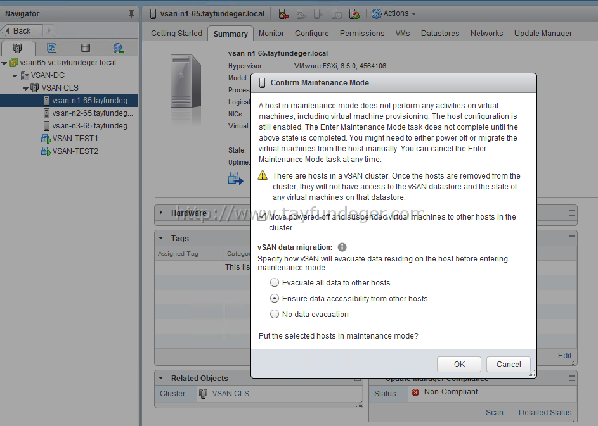
Task: Select Evacuate all data to other hosts
Action: pos(274,282)
